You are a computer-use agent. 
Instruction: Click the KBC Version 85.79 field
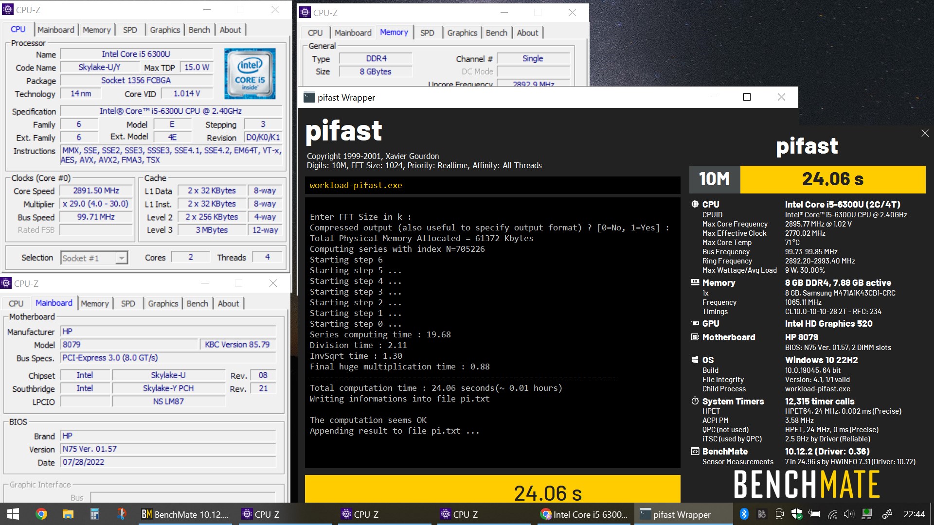[x=237, y=344]
